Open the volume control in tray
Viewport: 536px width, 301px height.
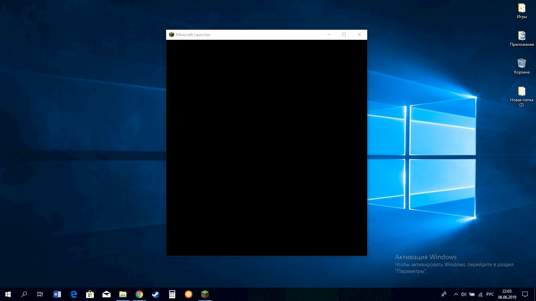pyautogui.click(x=464, y=294)
